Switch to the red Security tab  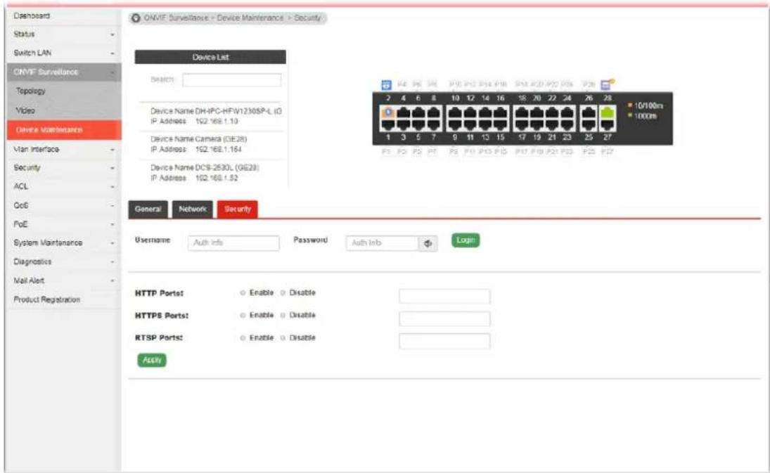pos(238,209)
